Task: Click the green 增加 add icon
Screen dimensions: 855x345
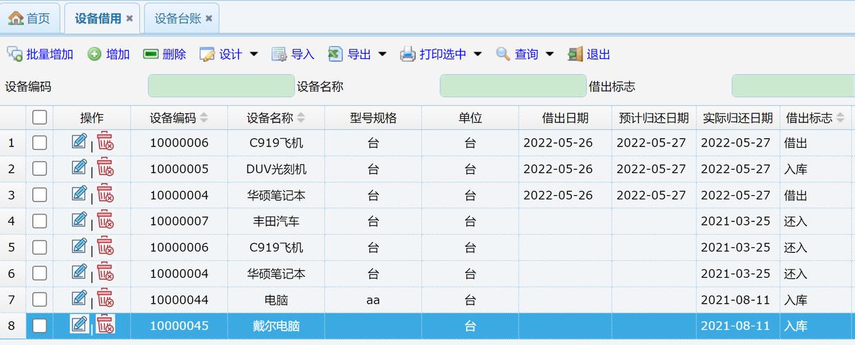Action: tap(94, 54)
